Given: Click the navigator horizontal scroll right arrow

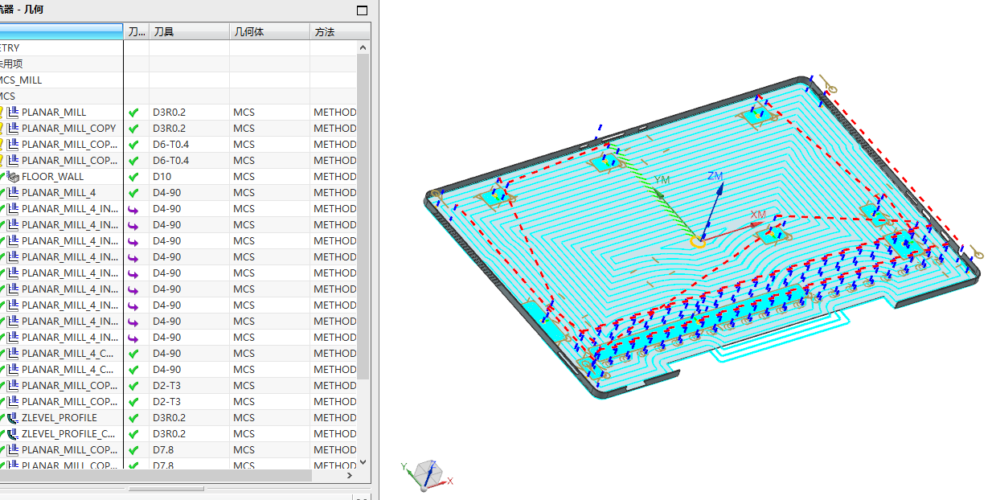Looking at the screenshot, I should coord(350,476).
